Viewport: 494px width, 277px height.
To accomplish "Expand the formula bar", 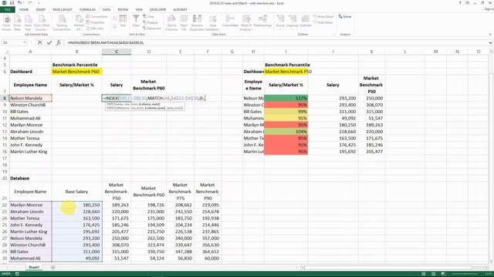I will coord(491,43).
